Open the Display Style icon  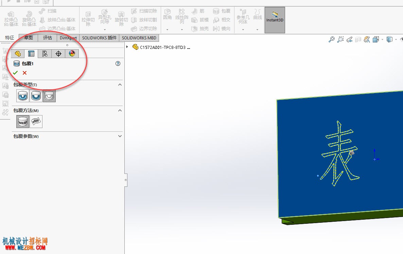coord(390,39)
